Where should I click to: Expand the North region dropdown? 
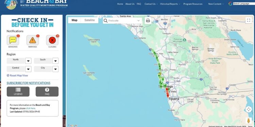28,61
